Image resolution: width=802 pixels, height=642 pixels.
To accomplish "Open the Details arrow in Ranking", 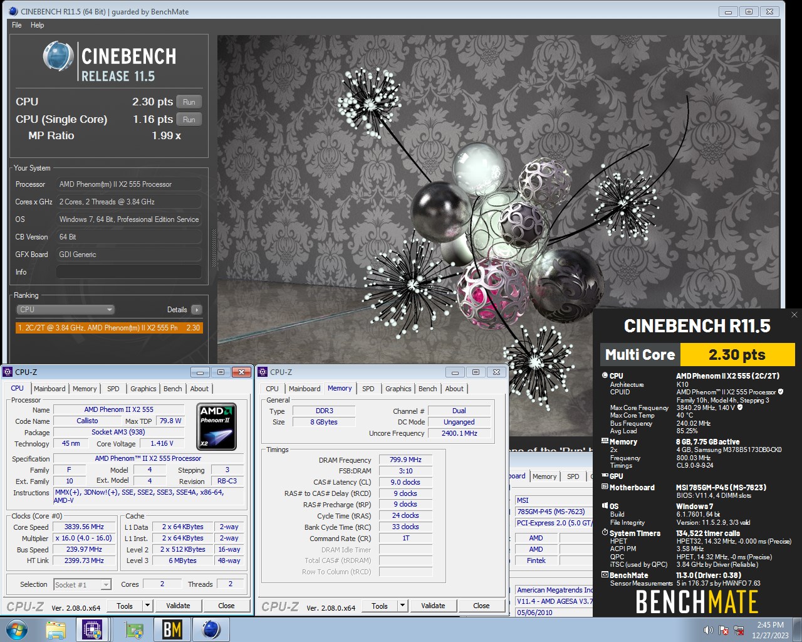I will click(197, 310).
